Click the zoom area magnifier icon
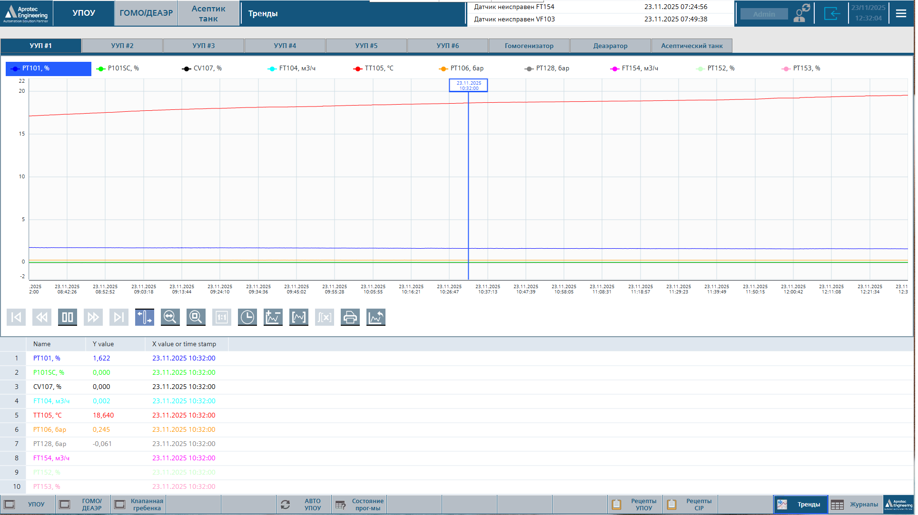918x515 pixels. (x=196, y=317)
